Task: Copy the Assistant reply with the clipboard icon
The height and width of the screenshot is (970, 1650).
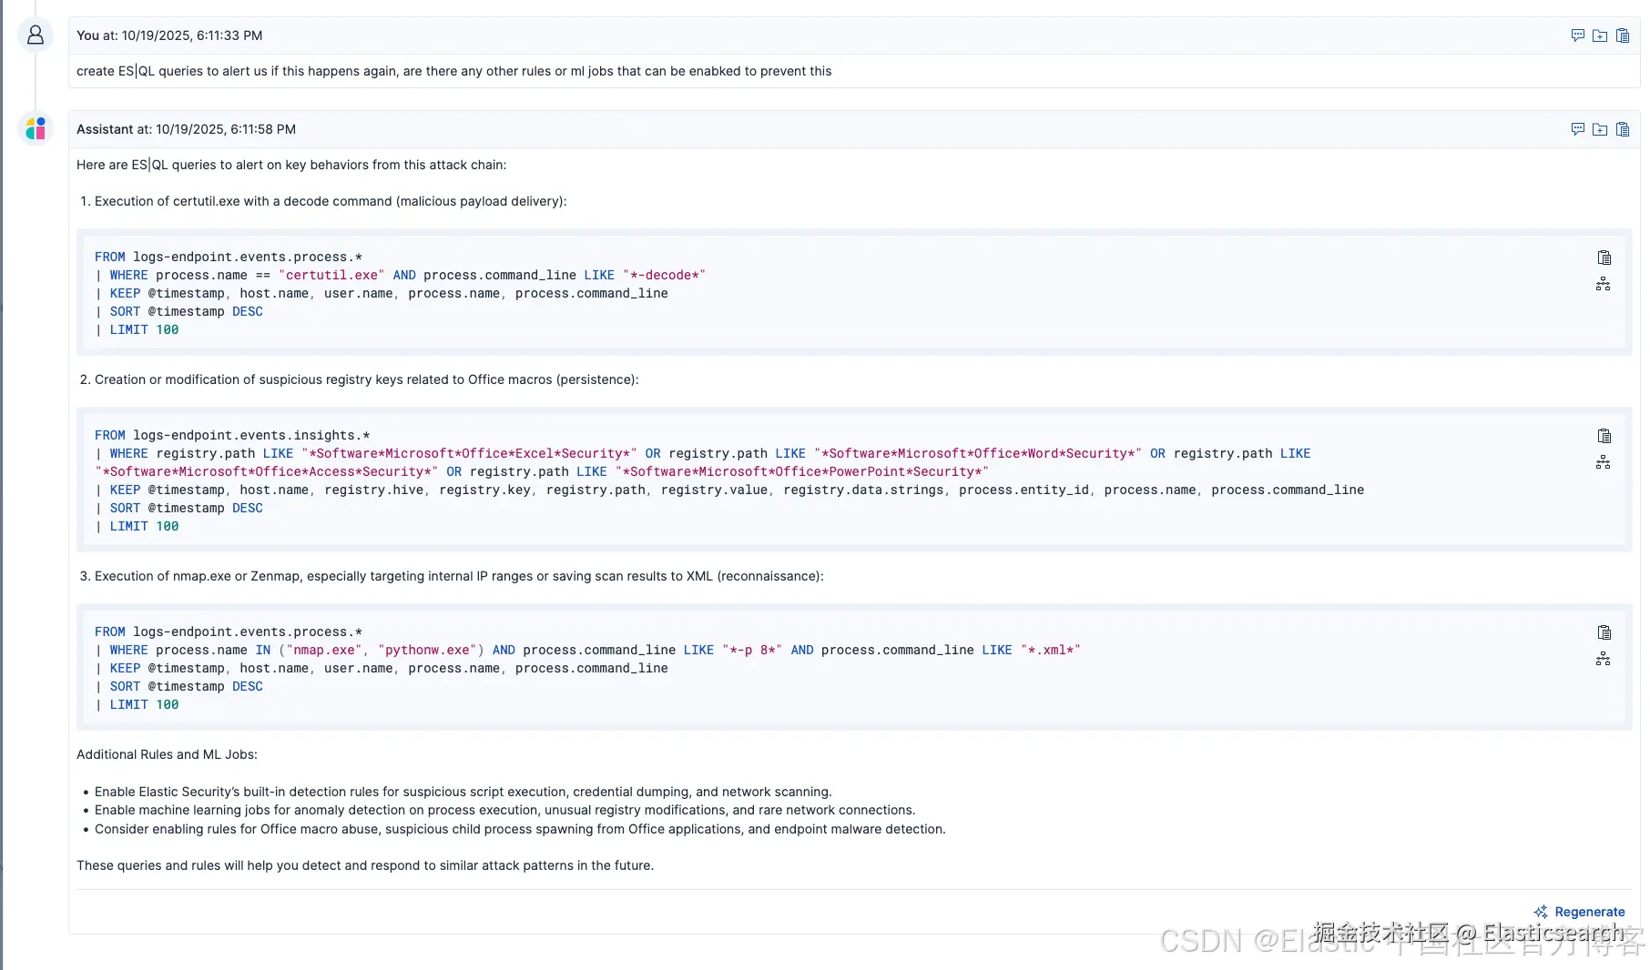Action: pos(1623,129)
